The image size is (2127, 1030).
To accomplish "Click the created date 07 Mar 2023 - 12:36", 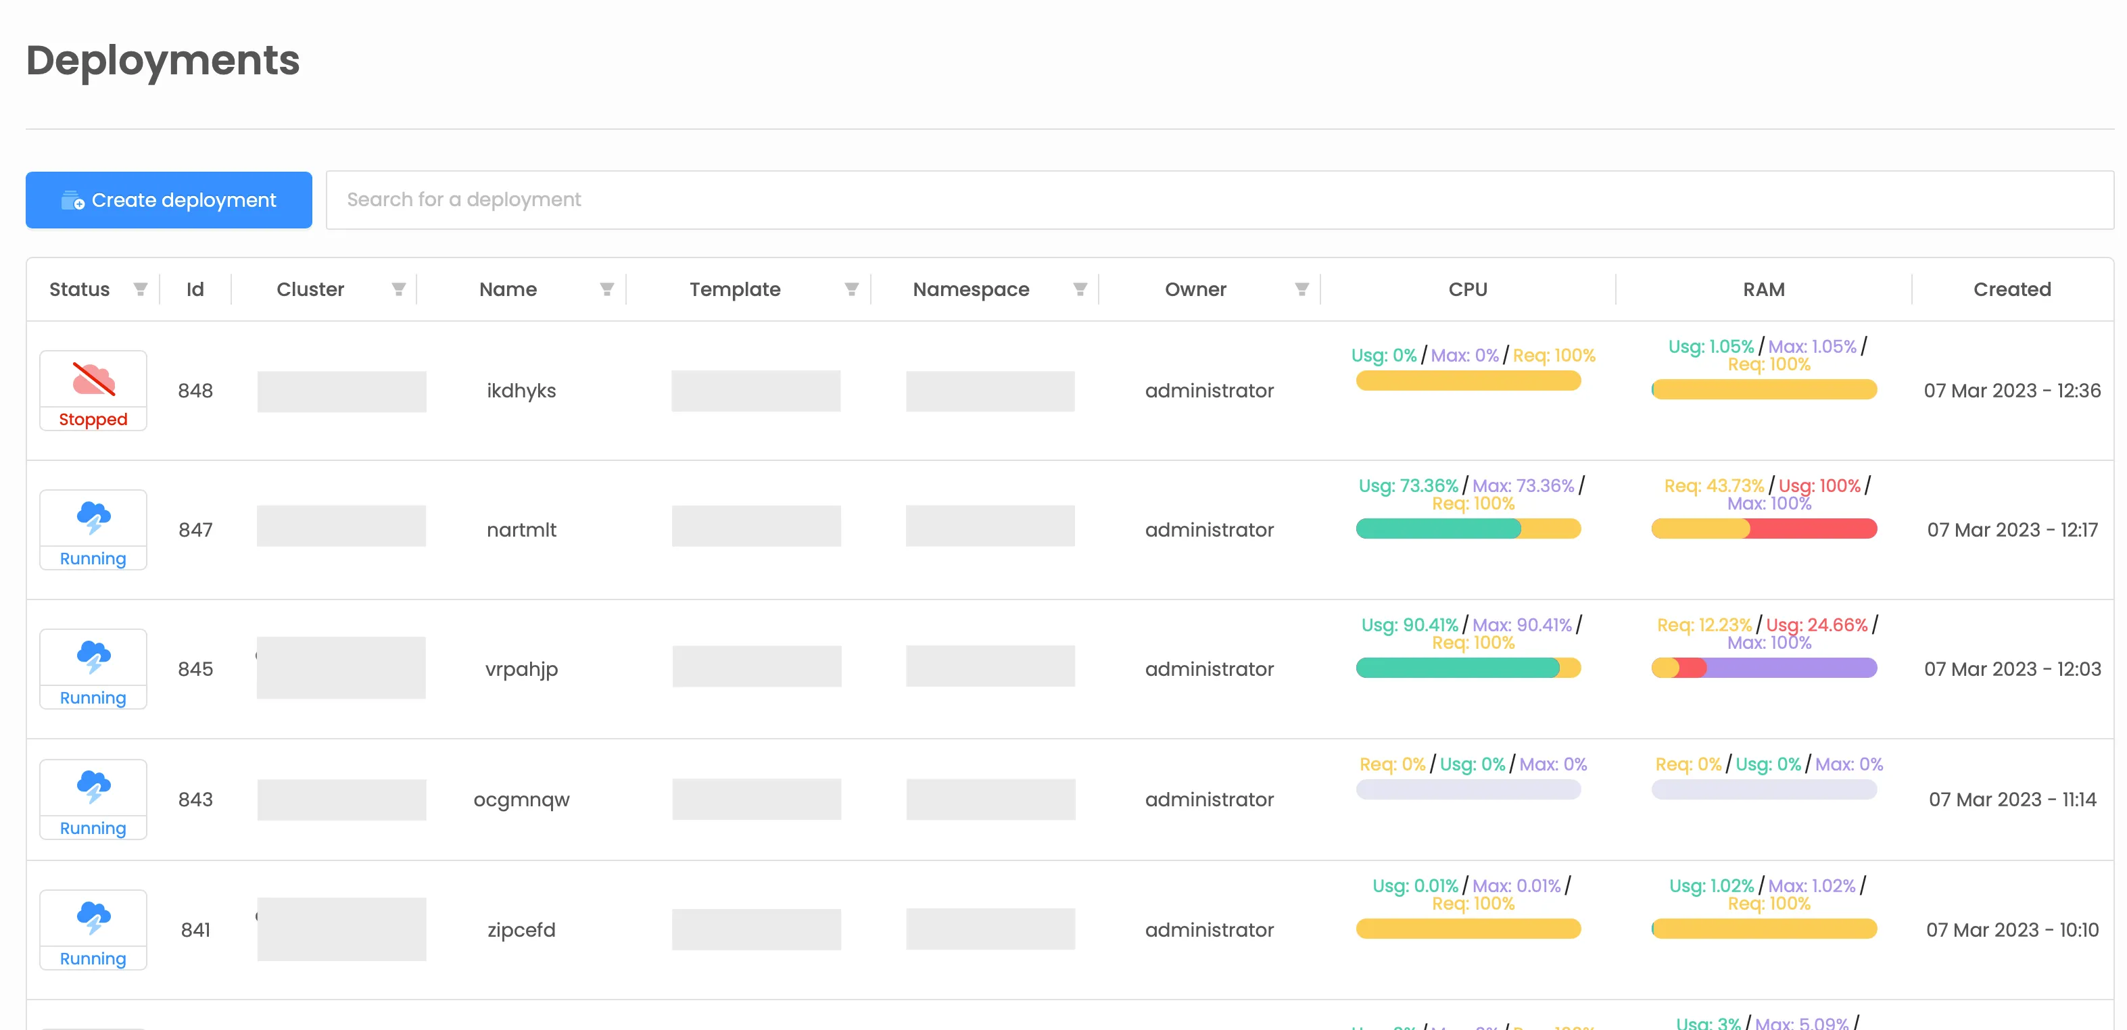I will 2012,391.
